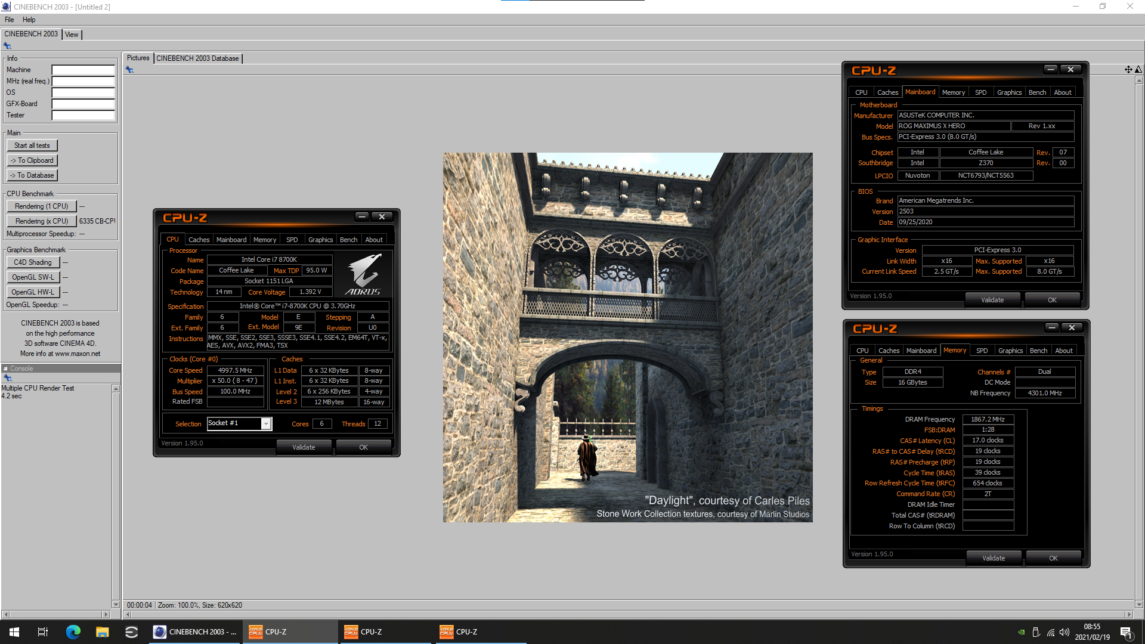The image size is (1145, 644).
Task: Click OK in CPU-Z Mainboard window
Action: pyautogui.click(x=1052, y=300)
